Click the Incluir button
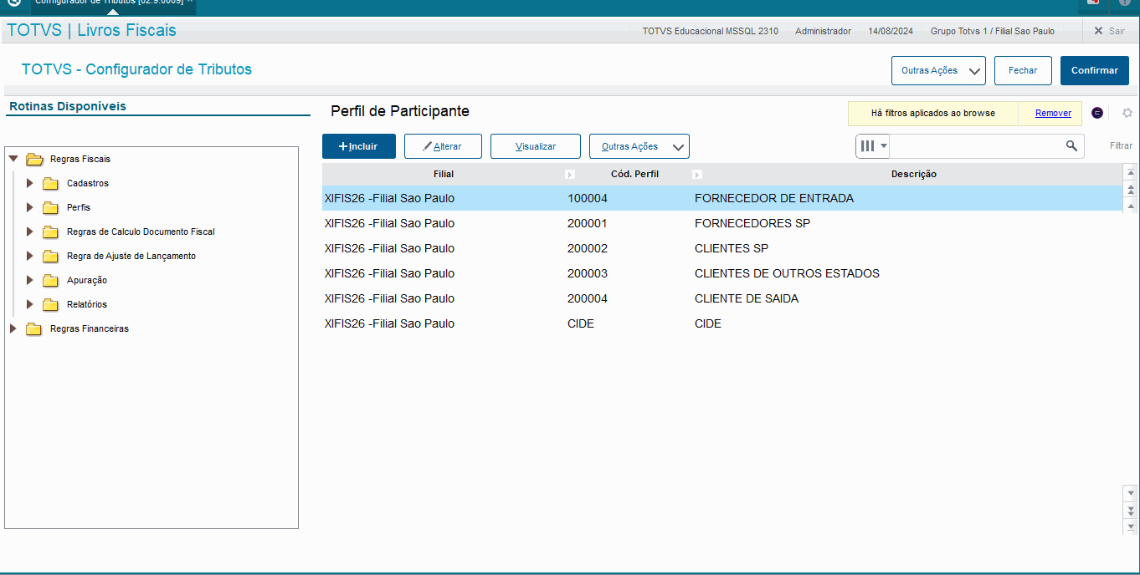This screenshot has height=575, width=1140. click(359, 146)
